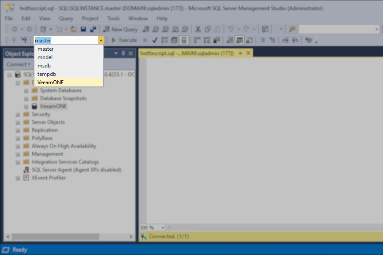Open the Edit menu
The height and width of the screenshot is (255, 383).
click(26, 19)
